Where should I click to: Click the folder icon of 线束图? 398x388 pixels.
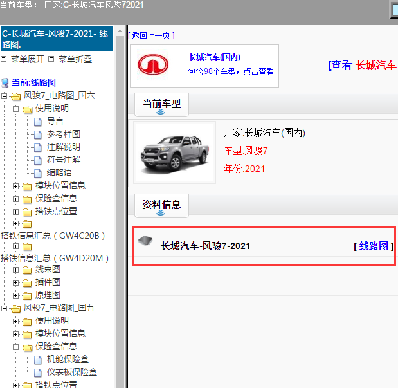[27, 270]
